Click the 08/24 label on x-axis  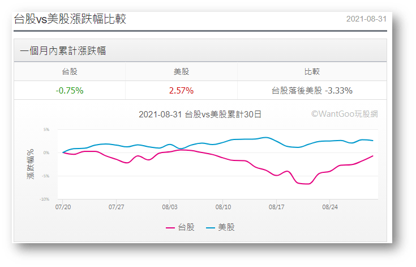click(330, 207)
